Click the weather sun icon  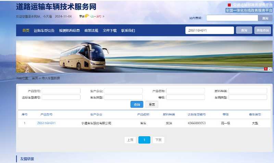pyautogui.click(x=87, y=16)
